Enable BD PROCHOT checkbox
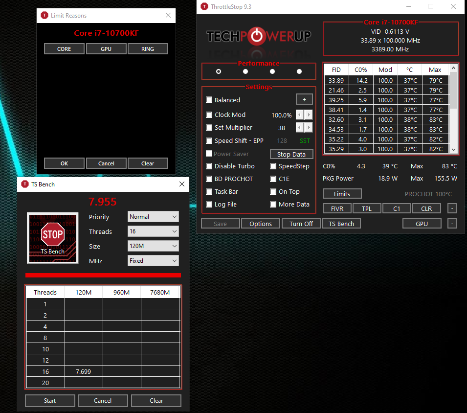The height and width of the screenshot is (413, 467). click(209, 179)
